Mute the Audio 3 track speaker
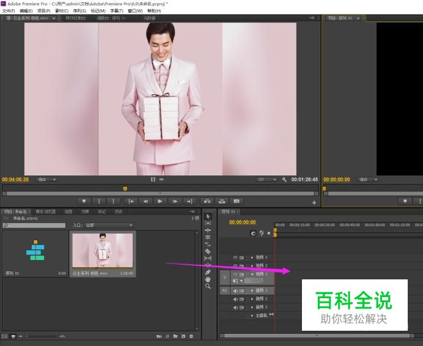 [x=235, y=307]
